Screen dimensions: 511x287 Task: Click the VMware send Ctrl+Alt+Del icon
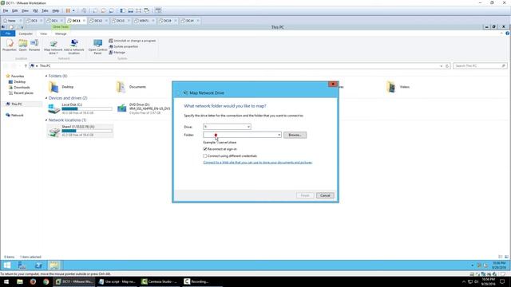coord(84,10)
